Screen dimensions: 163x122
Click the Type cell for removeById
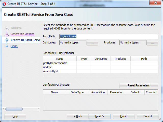point(84,71)
